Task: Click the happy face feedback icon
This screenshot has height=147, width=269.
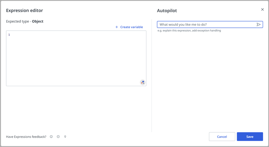Action: coord(51,137)
